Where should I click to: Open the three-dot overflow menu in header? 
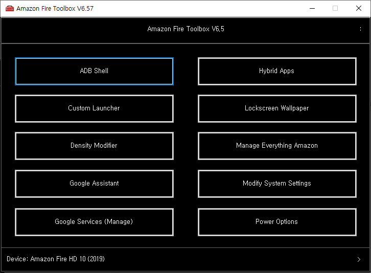pos(360,29)
